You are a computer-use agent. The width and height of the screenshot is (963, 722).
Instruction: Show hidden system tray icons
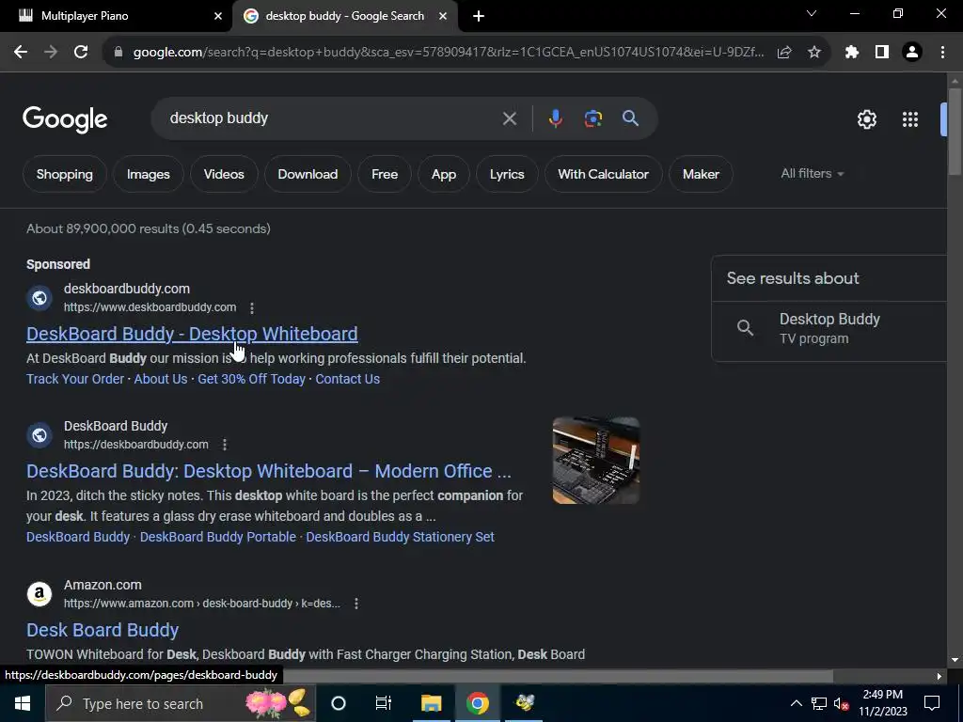pos(796,703)
